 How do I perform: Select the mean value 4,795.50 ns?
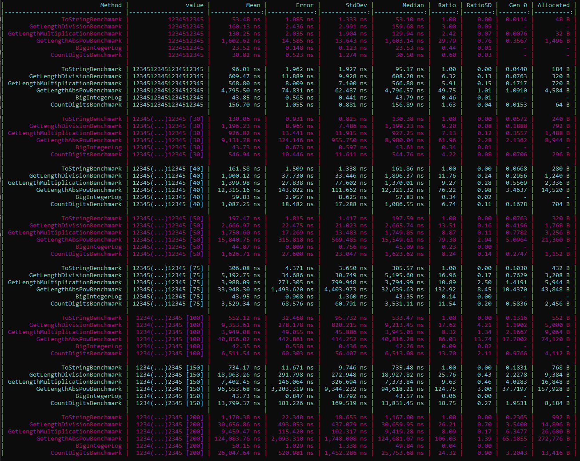click(241, 91)
